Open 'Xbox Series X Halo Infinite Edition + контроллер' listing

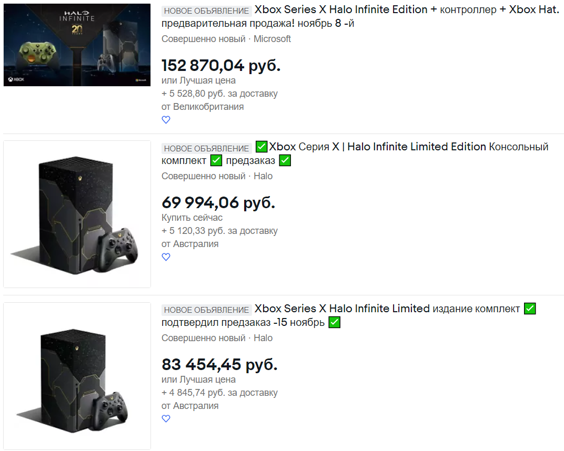(x=360, y=16)
